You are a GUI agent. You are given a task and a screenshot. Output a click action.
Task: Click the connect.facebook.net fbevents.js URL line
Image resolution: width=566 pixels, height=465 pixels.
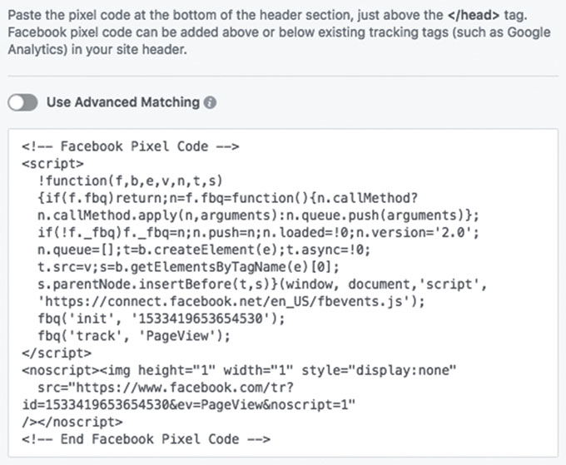(231, 302)
